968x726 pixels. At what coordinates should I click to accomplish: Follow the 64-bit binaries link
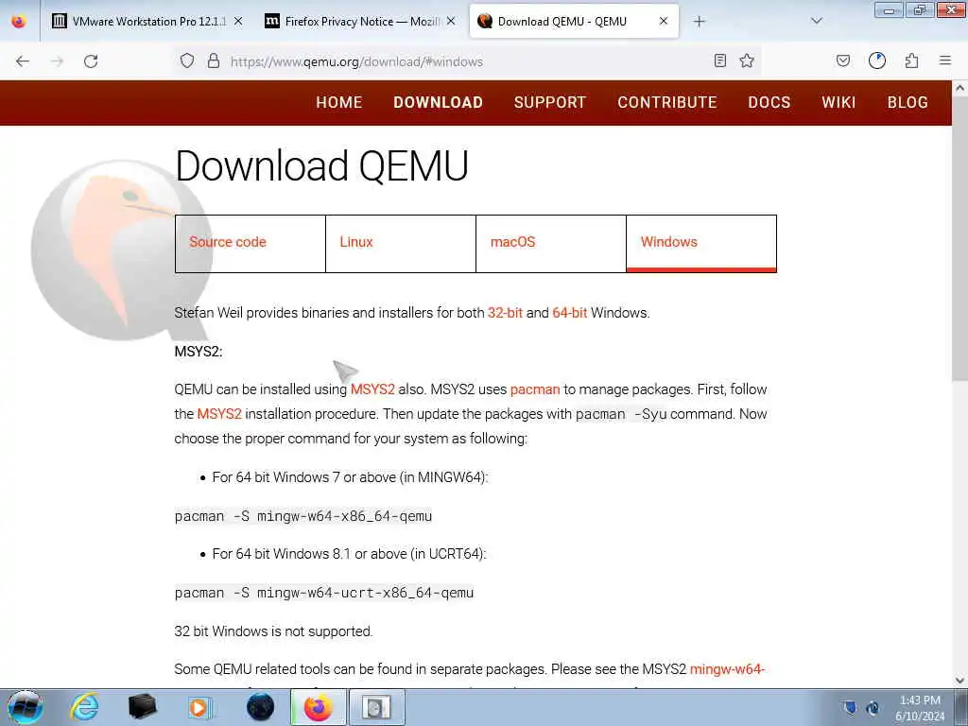(x=569, y=313)
